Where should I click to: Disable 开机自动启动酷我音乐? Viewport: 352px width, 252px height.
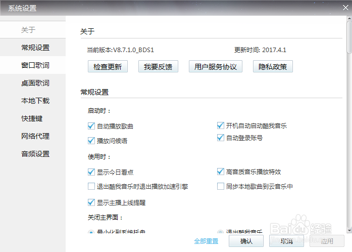click(x=221, y=125)
